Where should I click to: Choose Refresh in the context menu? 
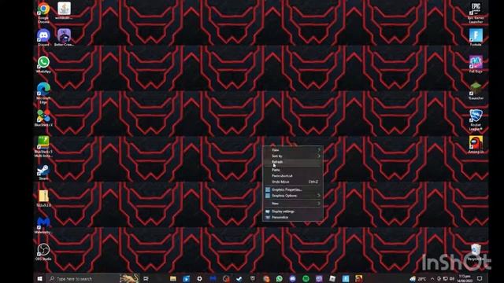click(x=293, y=162)
